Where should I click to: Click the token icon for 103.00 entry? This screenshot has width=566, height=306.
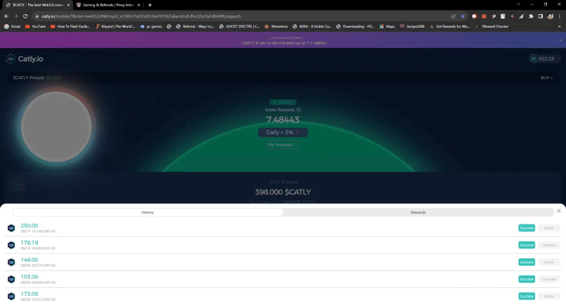(x=11, y=279)
